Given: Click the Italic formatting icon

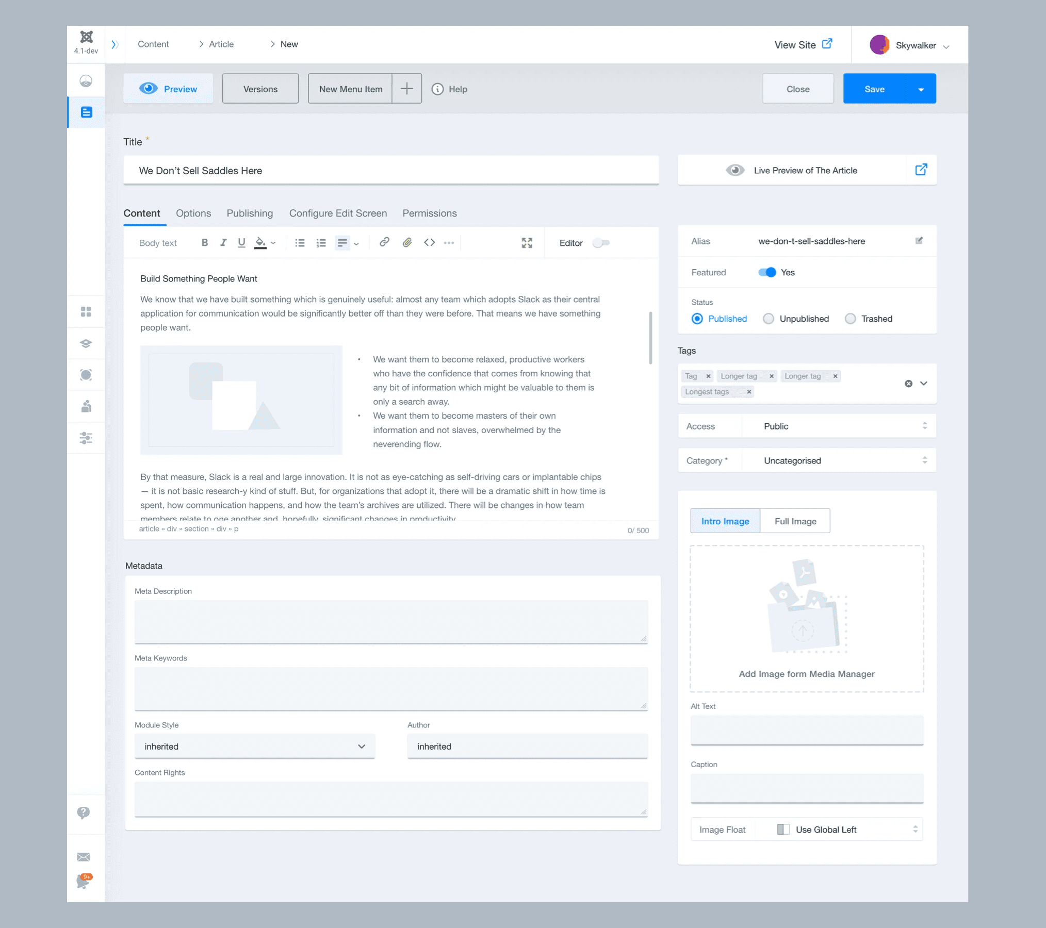Looking at the screenshot, I should [x=223, y=242].
